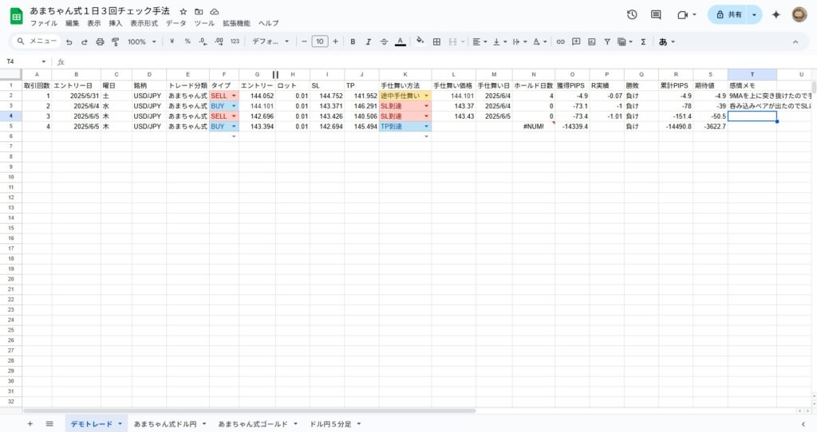
Task: Open the fill color picker
Action: (x=420, y=41)
